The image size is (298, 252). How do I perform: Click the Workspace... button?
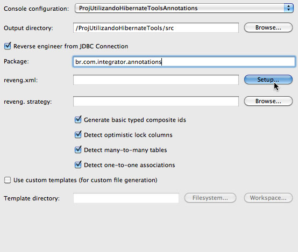pyautogui.click(x=268, y=198)
